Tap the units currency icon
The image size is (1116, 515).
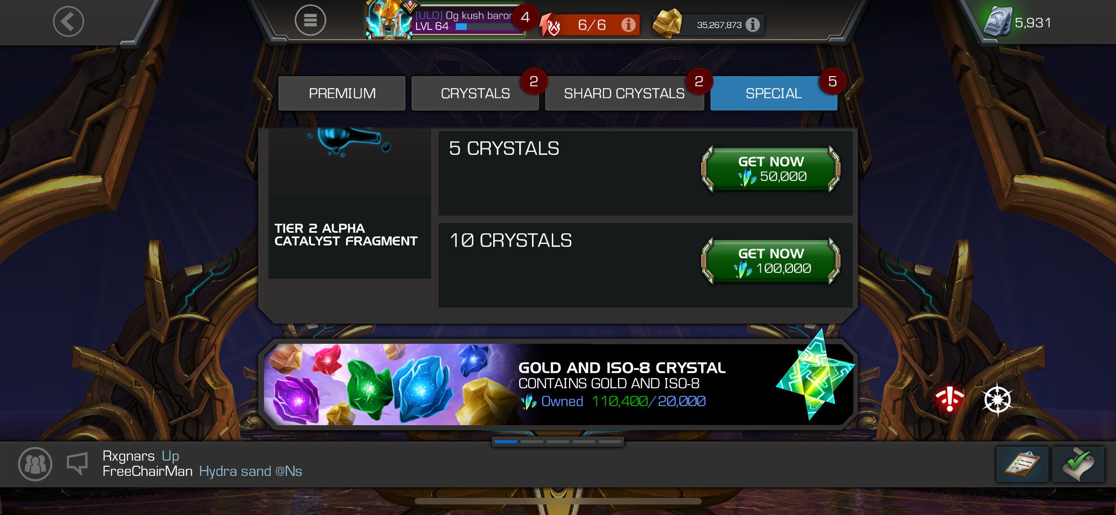click(998, 21)
